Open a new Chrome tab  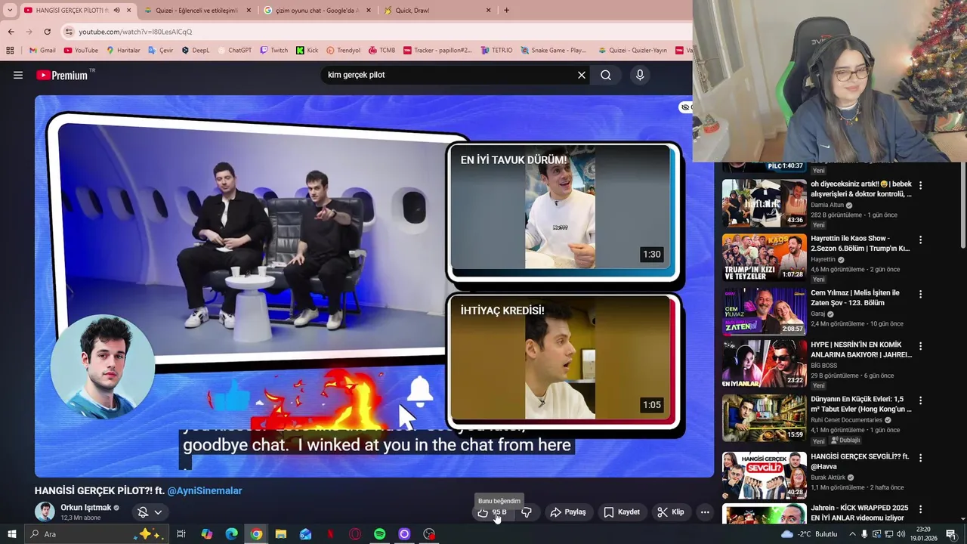506,10
